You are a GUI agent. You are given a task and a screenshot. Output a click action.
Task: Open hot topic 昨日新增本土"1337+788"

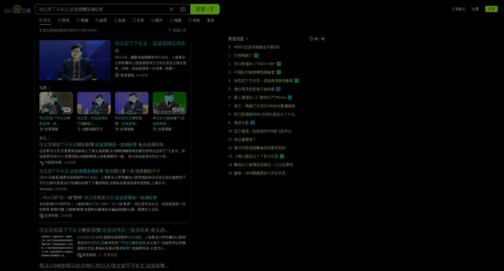[255, 64]
